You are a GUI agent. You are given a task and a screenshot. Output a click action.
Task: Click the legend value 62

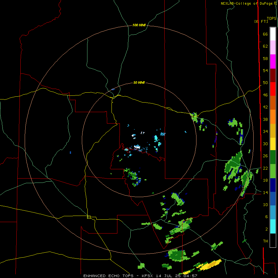point(265,46)
